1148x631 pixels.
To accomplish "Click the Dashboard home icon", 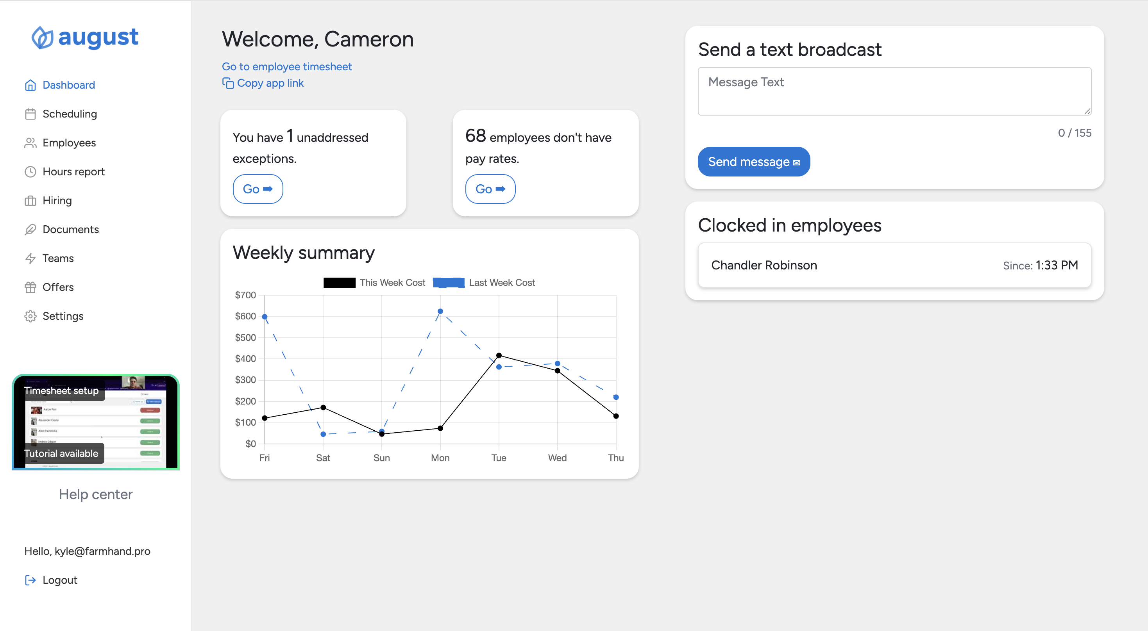I will pos(30,85).
